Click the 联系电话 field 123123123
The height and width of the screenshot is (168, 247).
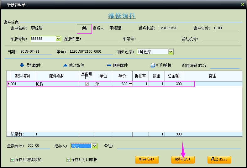pos(173,28)
